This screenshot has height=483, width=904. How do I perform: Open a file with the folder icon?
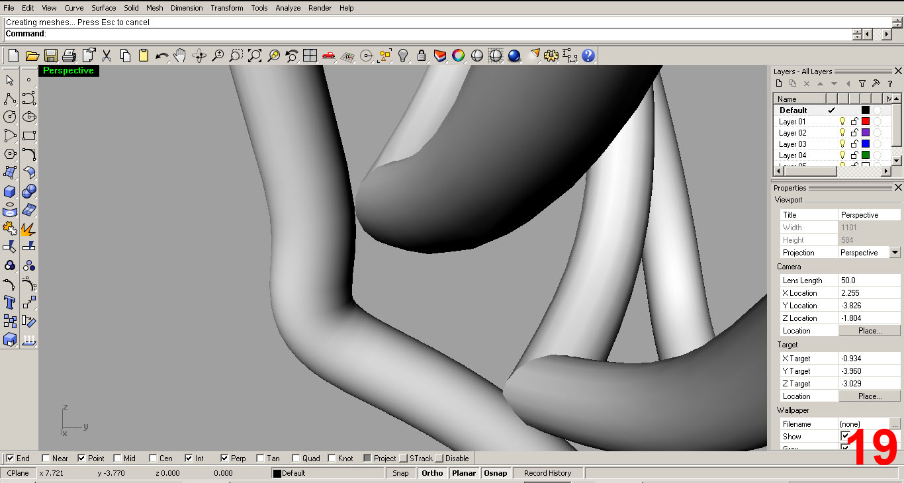coord(32,56)
